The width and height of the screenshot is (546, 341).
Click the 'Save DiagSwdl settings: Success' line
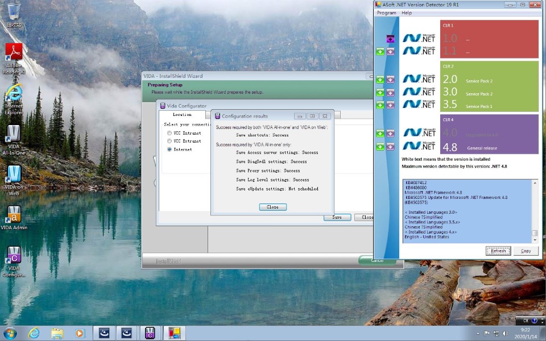(x=271, y=161)
